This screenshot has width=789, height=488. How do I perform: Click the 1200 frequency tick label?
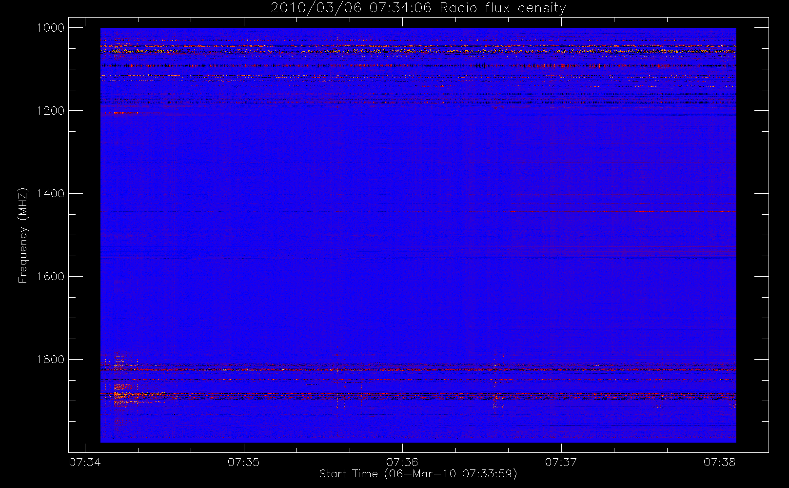(x=51, y=111)
